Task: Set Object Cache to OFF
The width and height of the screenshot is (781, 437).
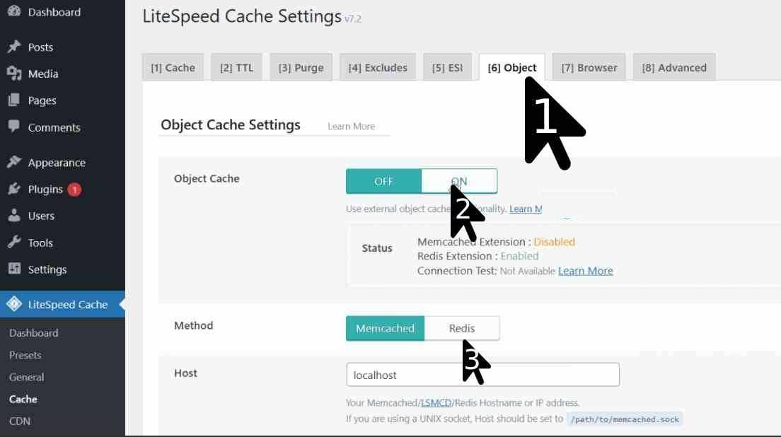Action: (x=383, y=181)
